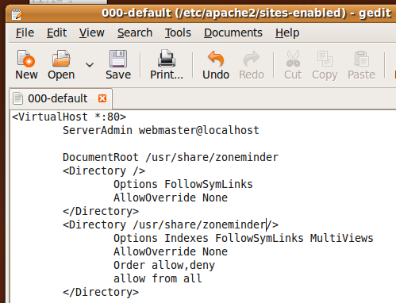
Task: Save the file with the floppy icon
Action: (118, 58)
